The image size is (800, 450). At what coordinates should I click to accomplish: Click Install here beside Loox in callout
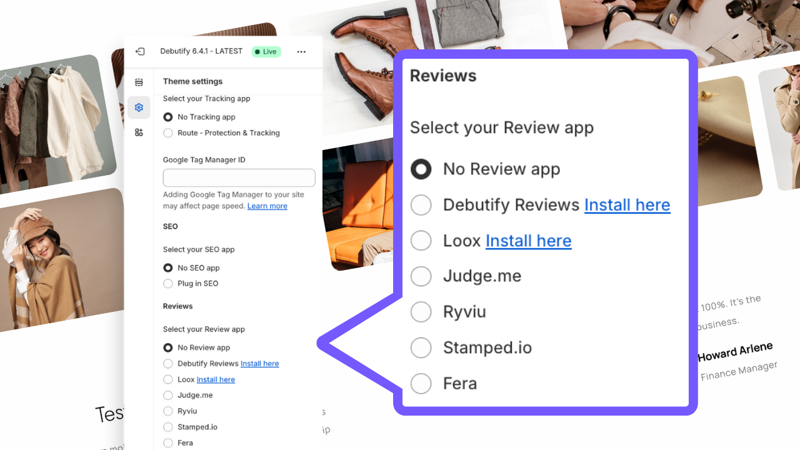[528, 241]
